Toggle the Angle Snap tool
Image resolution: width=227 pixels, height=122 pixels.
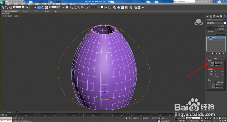point(75,7)
